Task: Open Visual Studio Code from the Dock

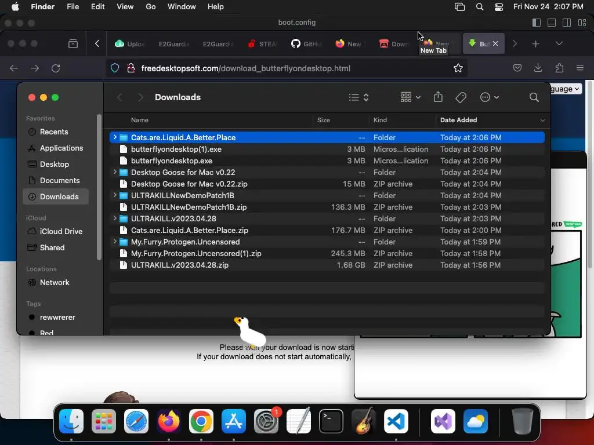Action: click(396, 421)
